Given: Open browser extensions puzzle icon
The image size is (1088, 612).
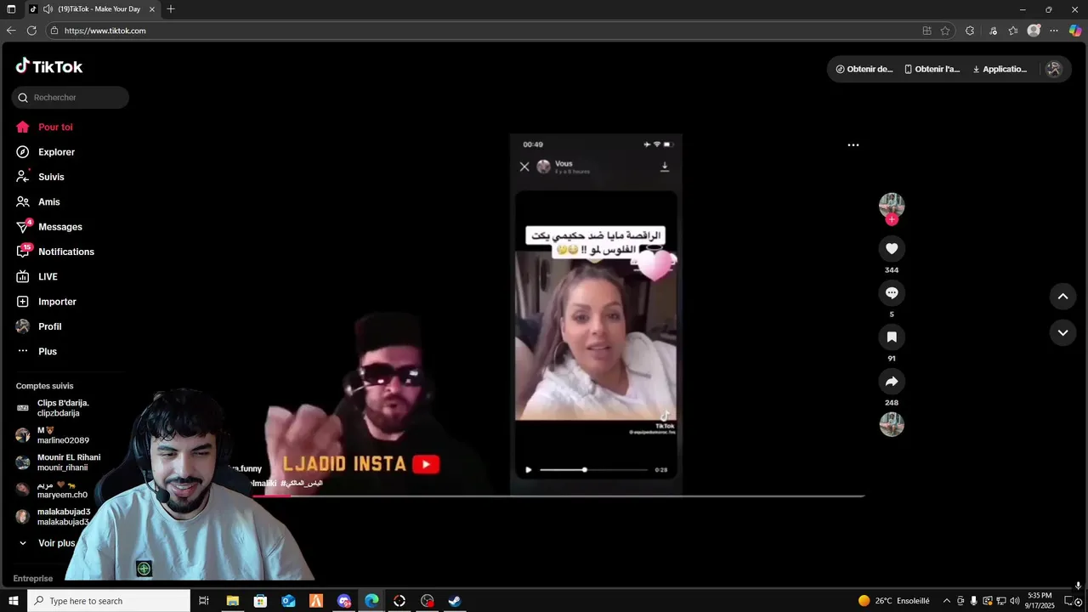Looking at the screenshot, I should 970,31.
